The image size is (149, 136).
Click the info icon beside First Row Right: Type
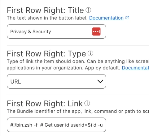[90, 54]
